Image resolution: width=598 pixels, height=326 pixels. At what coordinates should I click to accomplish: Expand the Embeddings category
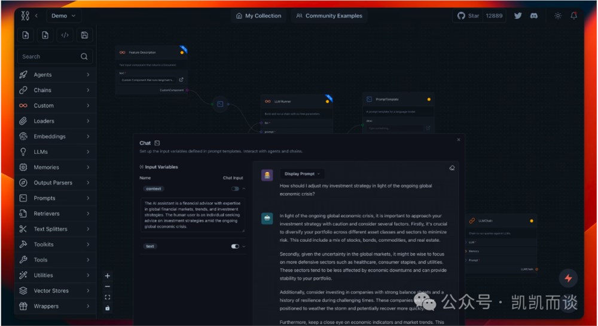point(55,136)
